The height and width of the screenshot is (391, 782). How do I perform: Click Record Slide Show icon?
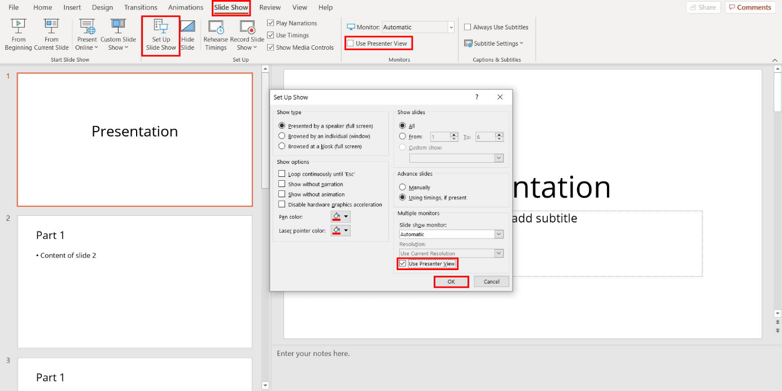247,28
